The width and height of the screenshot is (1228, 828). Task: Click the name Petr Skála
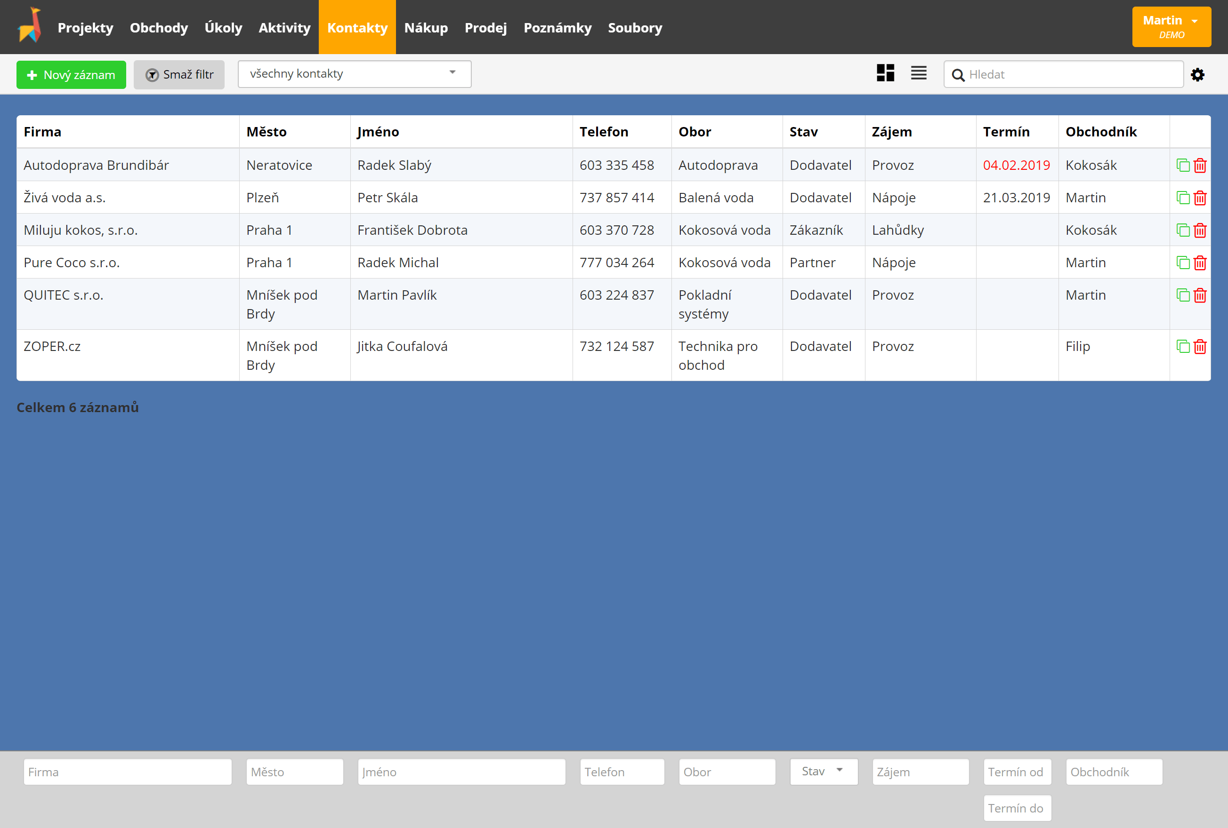point(388,198)
